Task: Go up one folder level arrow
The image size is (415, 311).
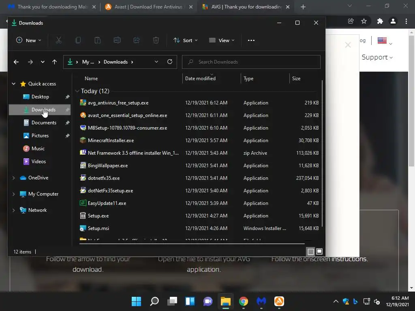Action: (x=55, y=62)
